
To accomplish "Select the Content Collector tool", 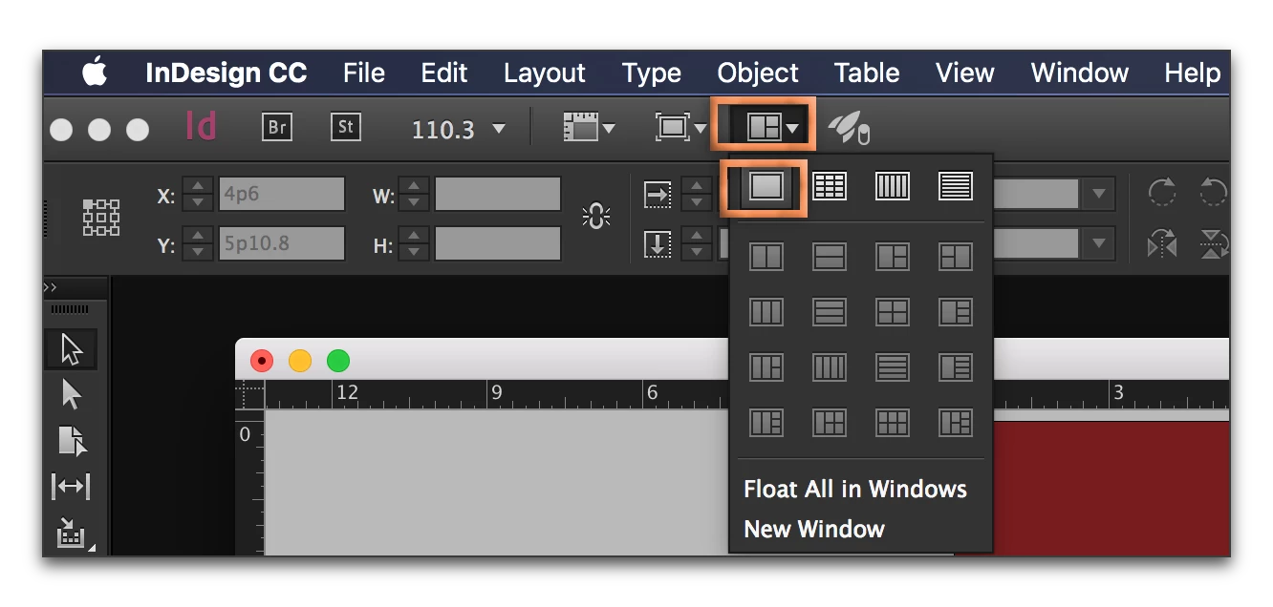I will point(73,534).
